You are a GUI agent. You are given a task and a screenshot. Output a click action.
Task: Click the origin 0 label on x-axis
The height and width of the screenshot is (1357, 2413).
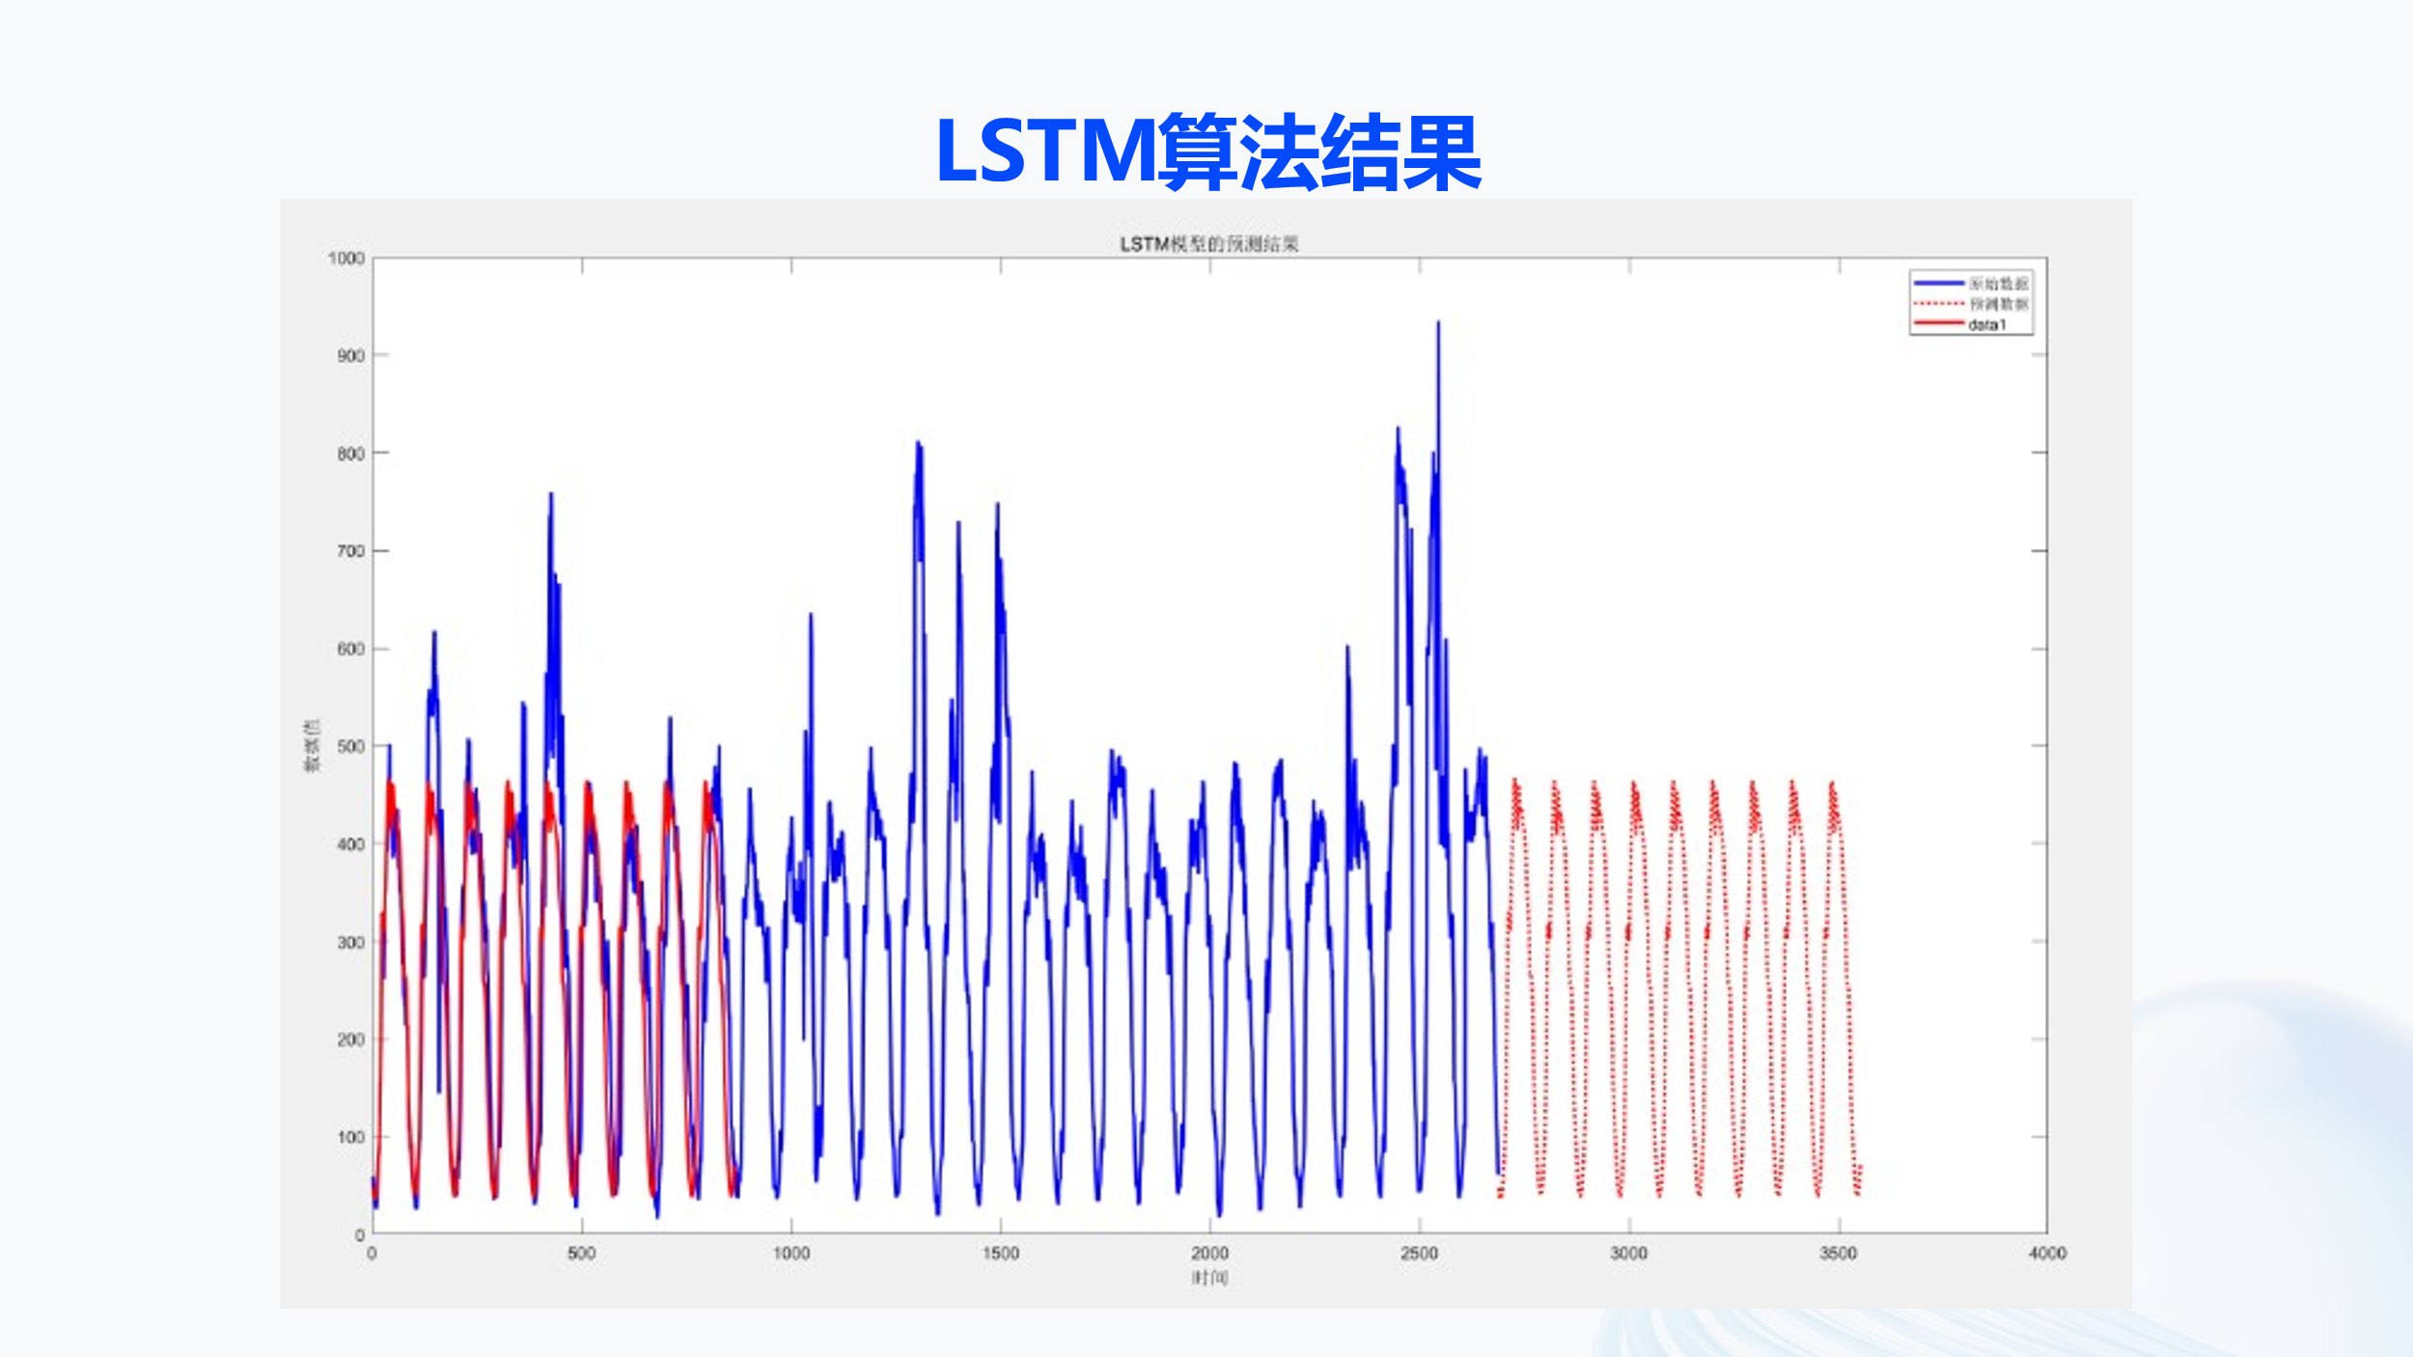pyautogui.click(x=372, y=1253)
